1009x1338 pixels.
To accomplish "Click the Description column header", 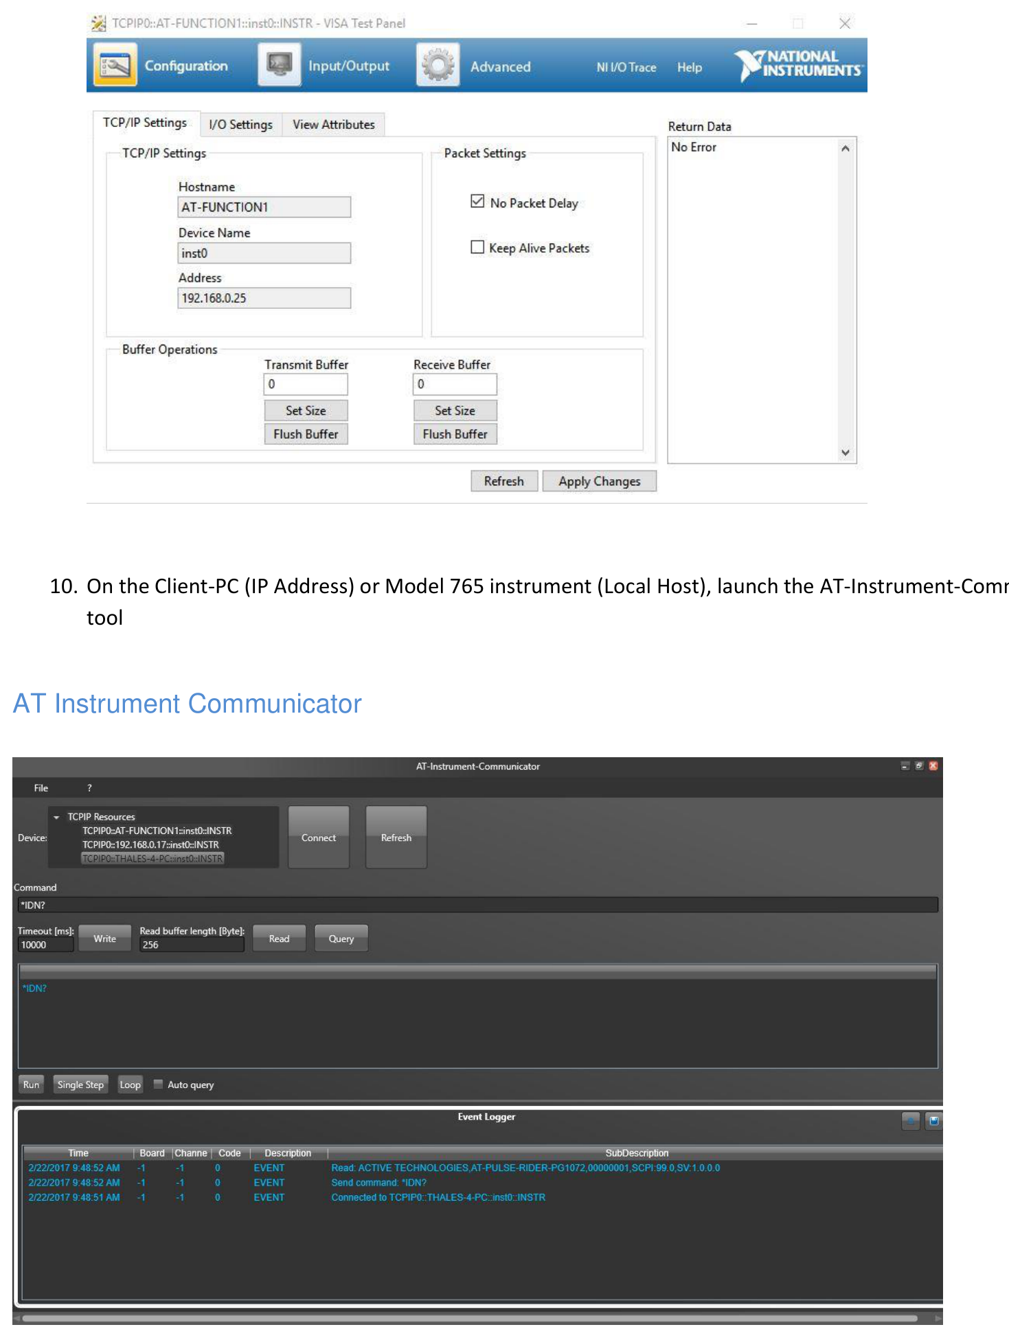I will tap(288, 1153).
